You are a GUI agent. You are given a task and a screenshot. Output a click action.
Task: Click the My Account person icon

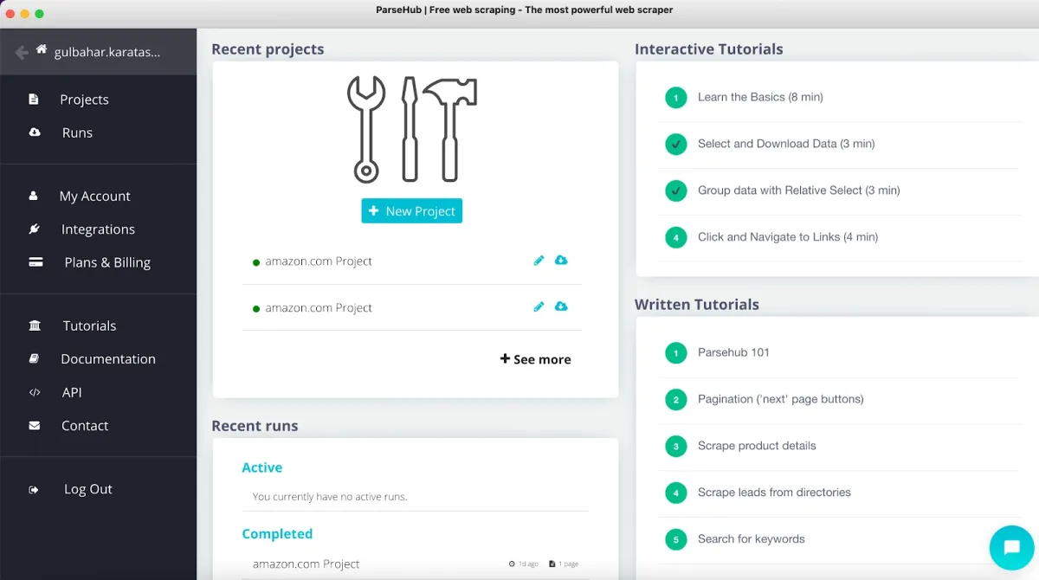tap(34, 197)
